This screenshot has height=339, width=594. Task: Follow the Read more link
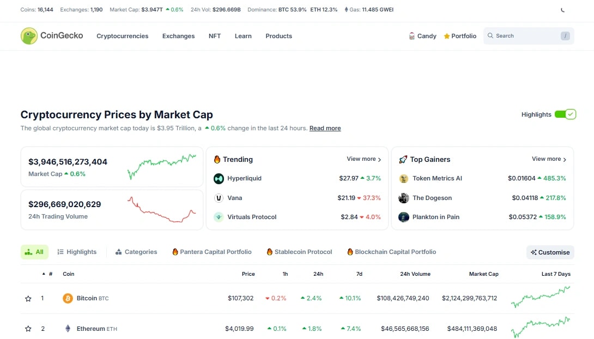click(325, 128)
